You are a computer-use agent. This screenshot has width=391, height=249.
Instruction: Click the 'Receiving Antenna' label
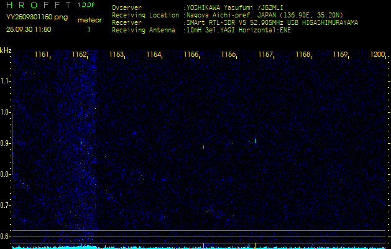click(x=144, y=31)
